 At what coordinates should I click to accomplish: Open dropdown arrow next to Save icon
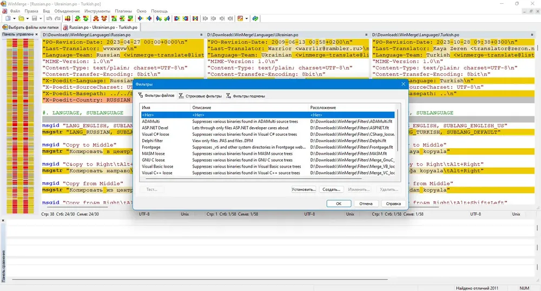point(41,18)
